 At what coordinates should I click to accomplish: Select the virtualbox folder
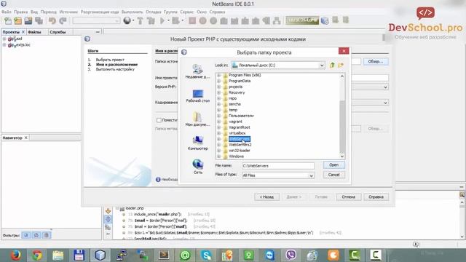point(237,133)
